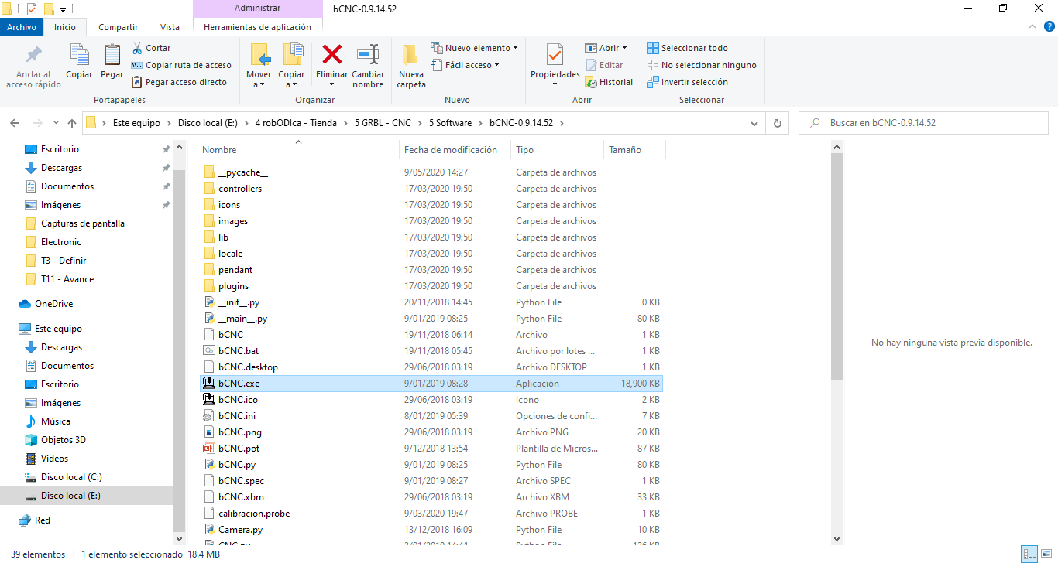Open the Archivo menu
1058x563 pixels.
(22, 27)
